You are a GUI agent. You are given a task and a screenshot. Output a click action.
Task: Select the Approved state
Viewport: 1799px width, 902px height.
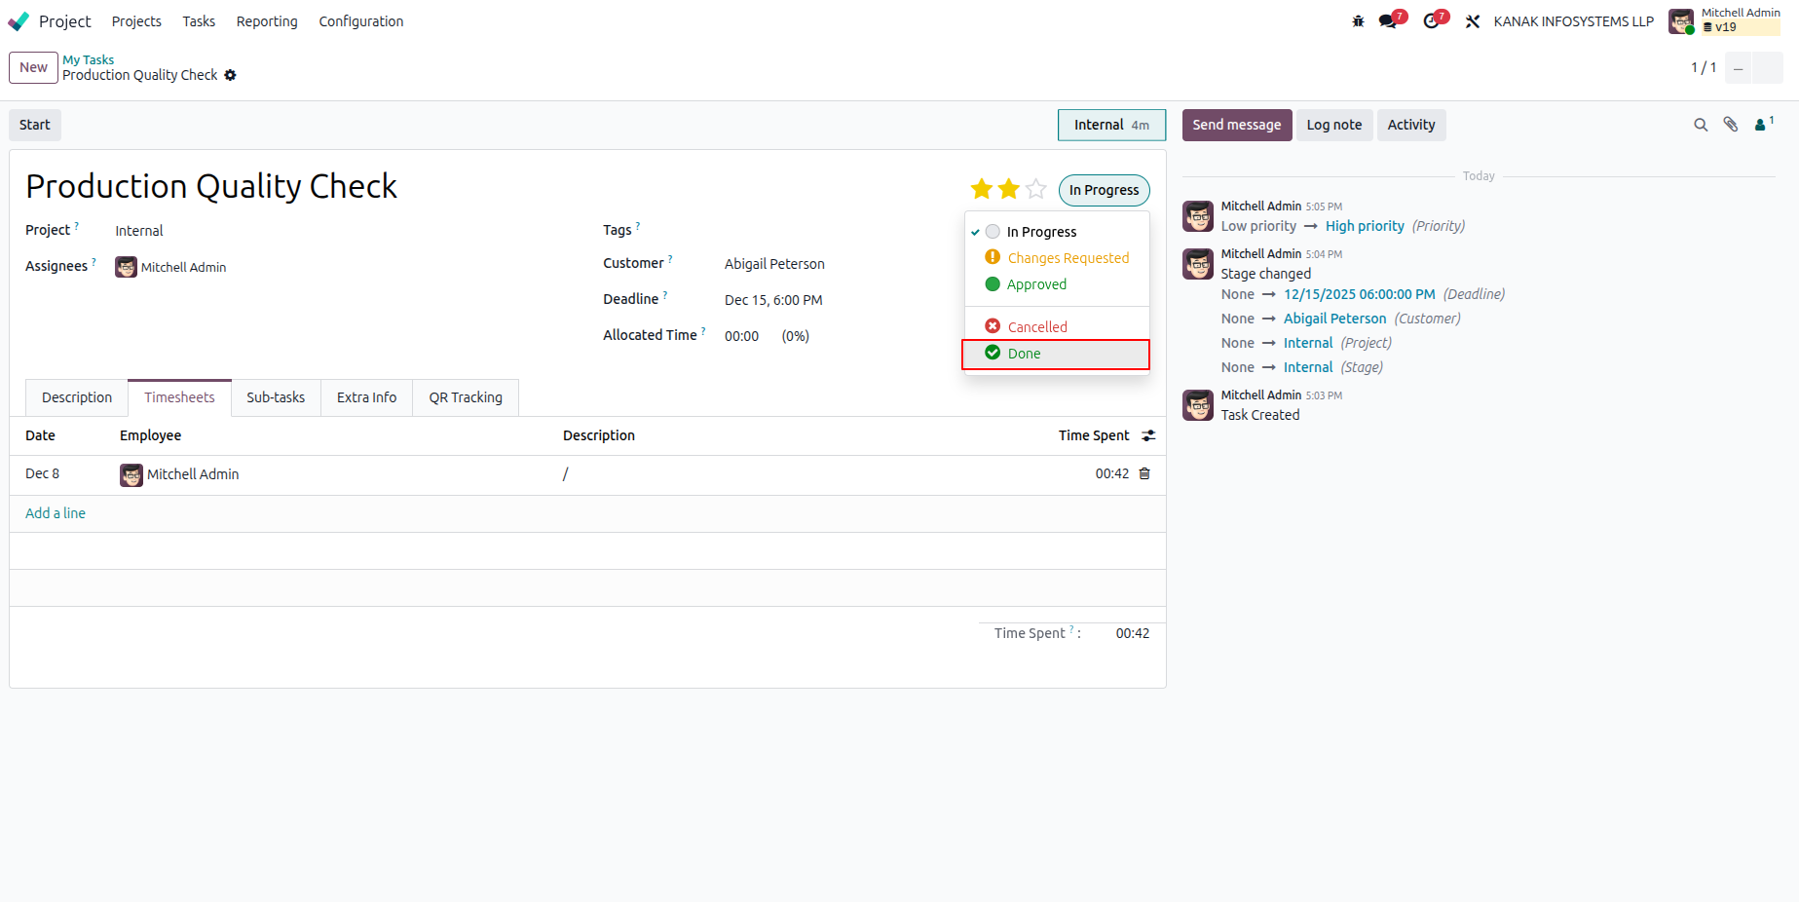pyautogui.click(x=1057, y=284)
